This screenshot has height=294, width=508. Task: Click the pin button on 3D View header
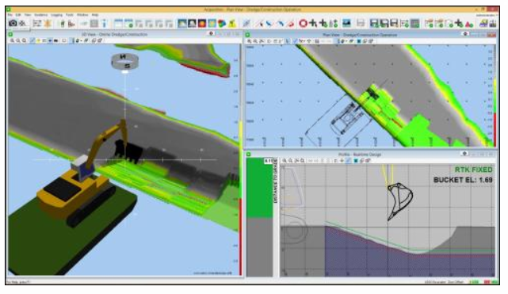211,33
